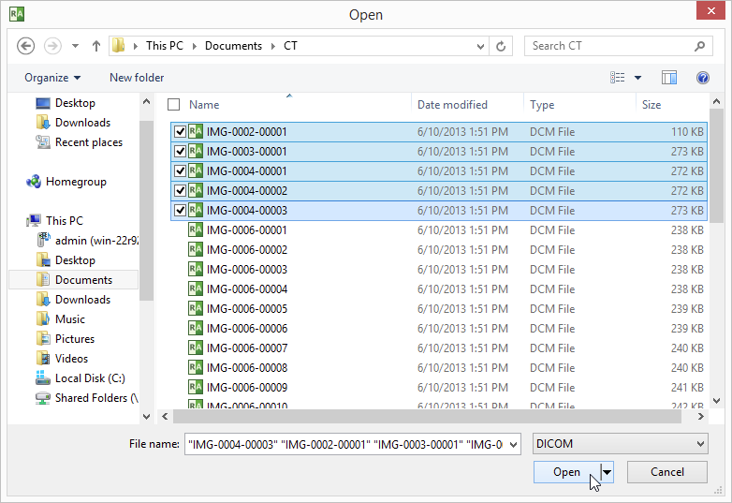
Task: Expand the Open button dropdown arrow
Action: pos(608,472)
